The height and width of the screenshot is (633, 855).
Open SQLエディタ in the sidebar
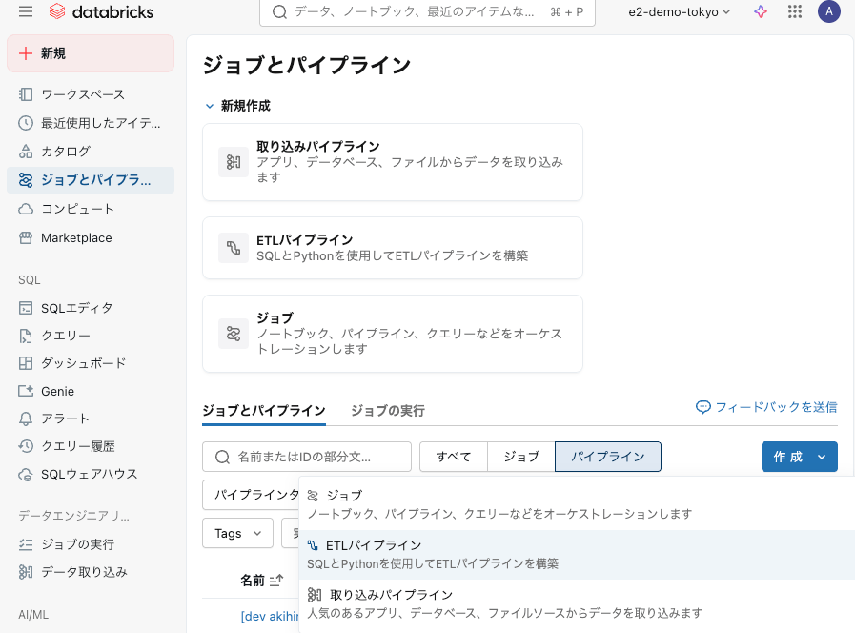coord(76,307)
